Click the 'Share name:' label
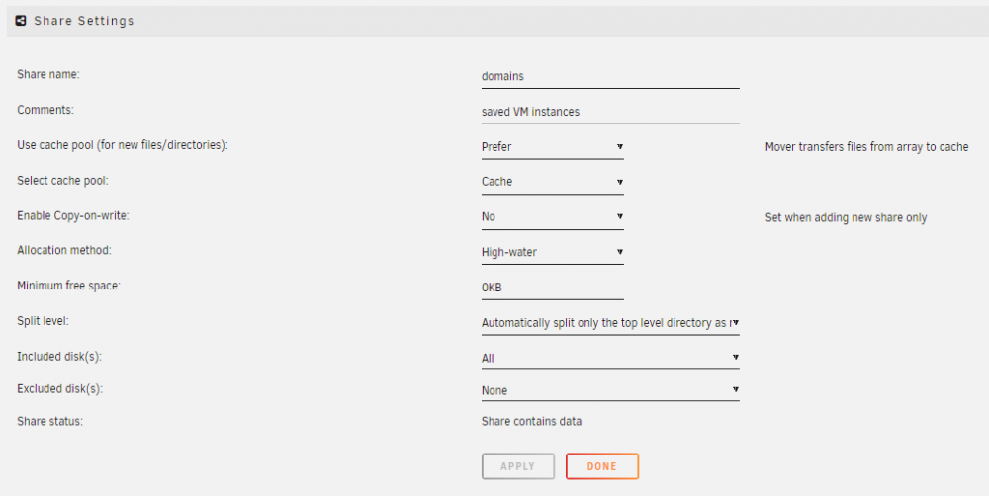The height and width of the screenshot is (496, 989). (x=47, y=74)
